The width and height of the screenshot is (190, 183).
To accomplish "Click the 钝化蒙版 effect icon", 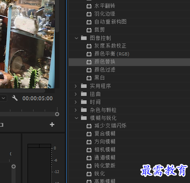I will 89,166.
